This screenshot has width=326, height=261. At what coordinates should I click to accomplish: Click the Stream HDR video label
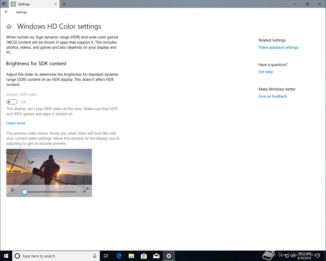click(x=22, y=95)
